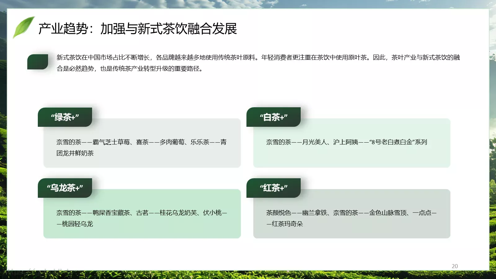Select text 奈雪的茶——月光美人 in white tea card

coord(296,142)
